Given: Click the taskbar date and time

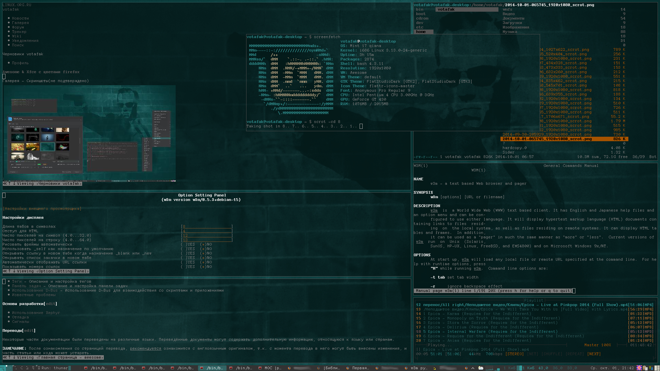Looking at the screenshot, I should pos(612,368).
